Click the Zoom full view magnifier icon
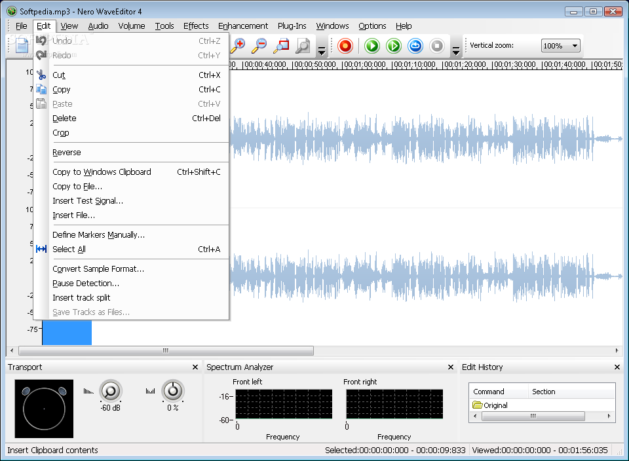This screenshot has height=461, width=629. (x=303, y=46)
